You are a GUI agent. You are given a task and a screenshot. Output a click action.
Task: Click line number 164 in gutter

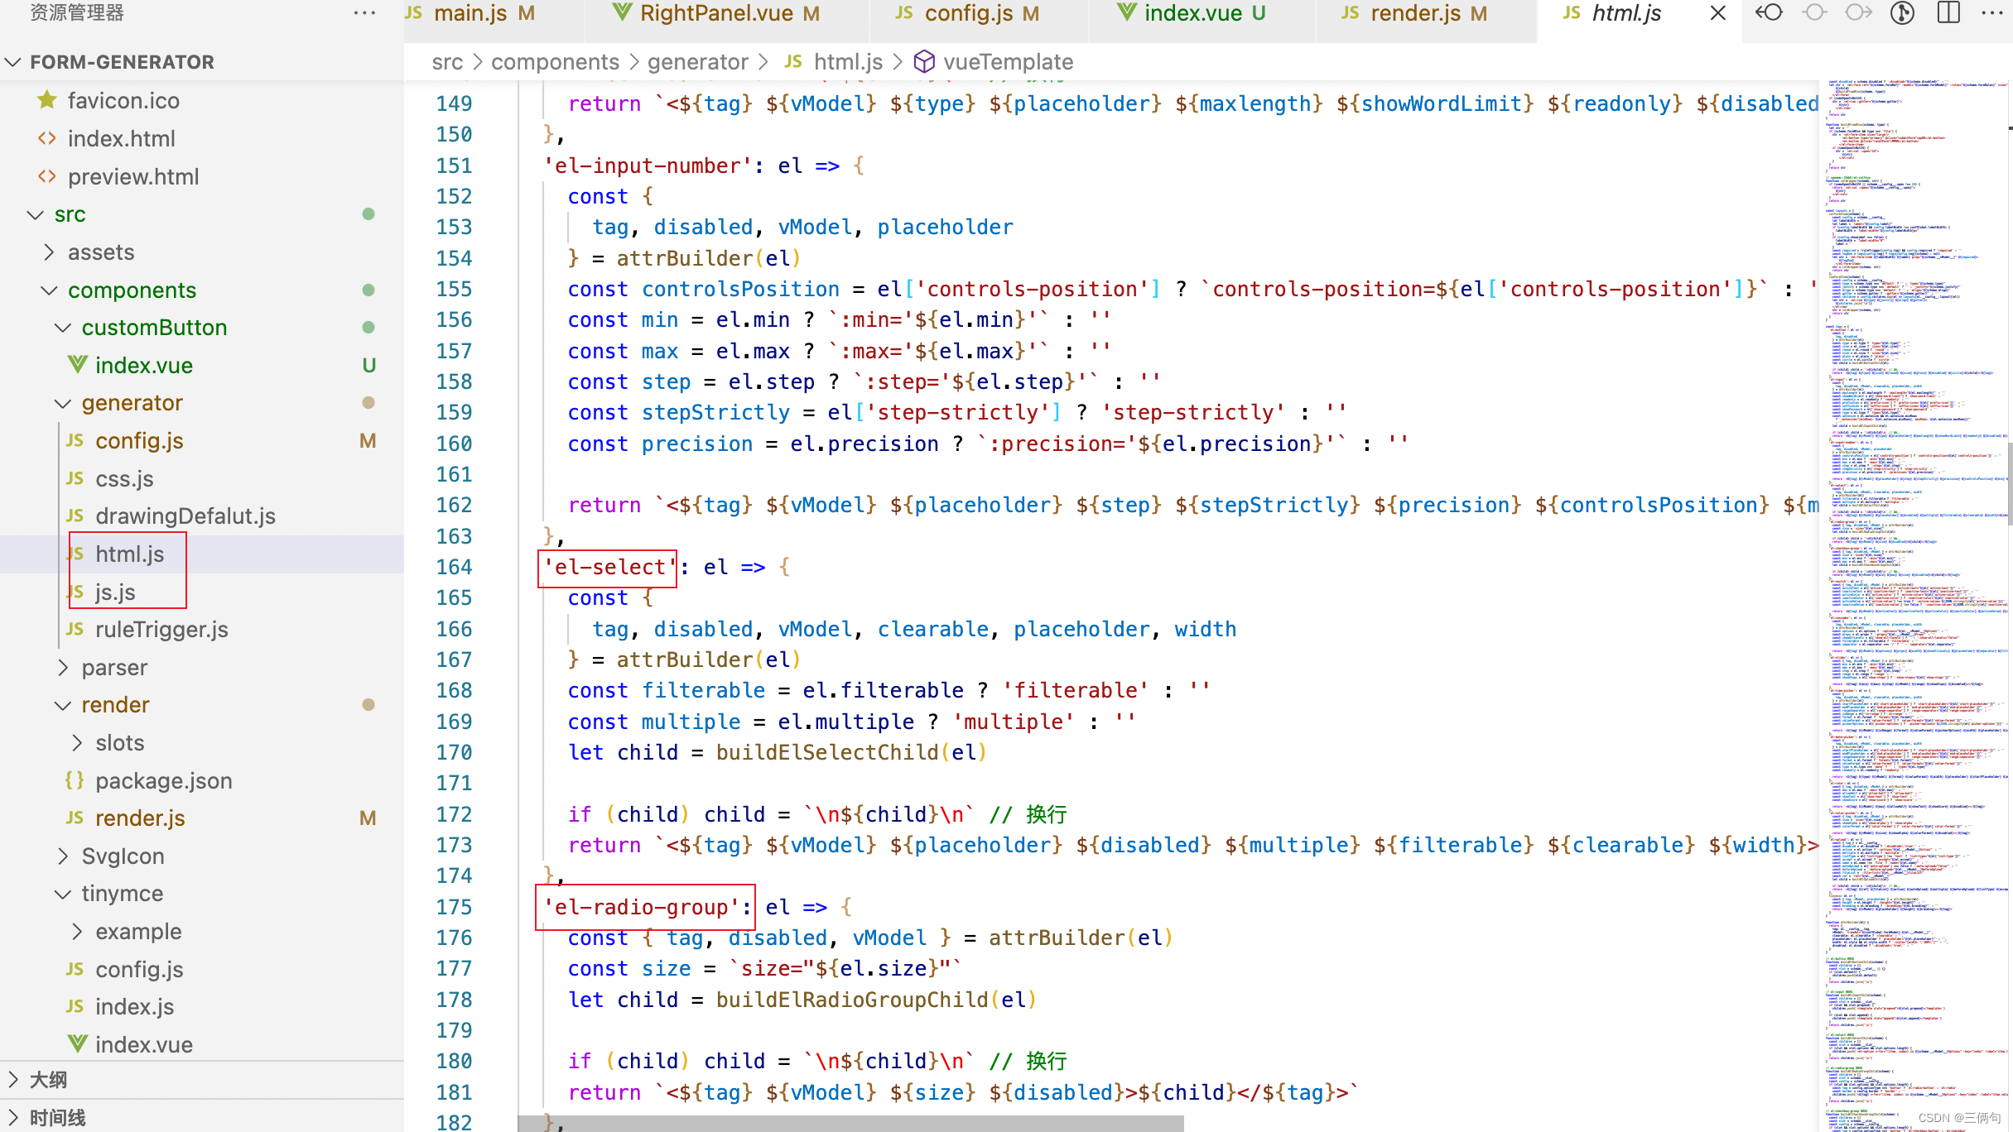click(x=454, y=568)
